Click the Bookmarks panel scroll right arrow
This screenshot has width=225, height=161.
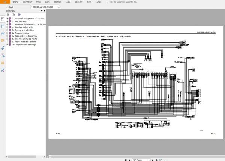click(44, 157)
